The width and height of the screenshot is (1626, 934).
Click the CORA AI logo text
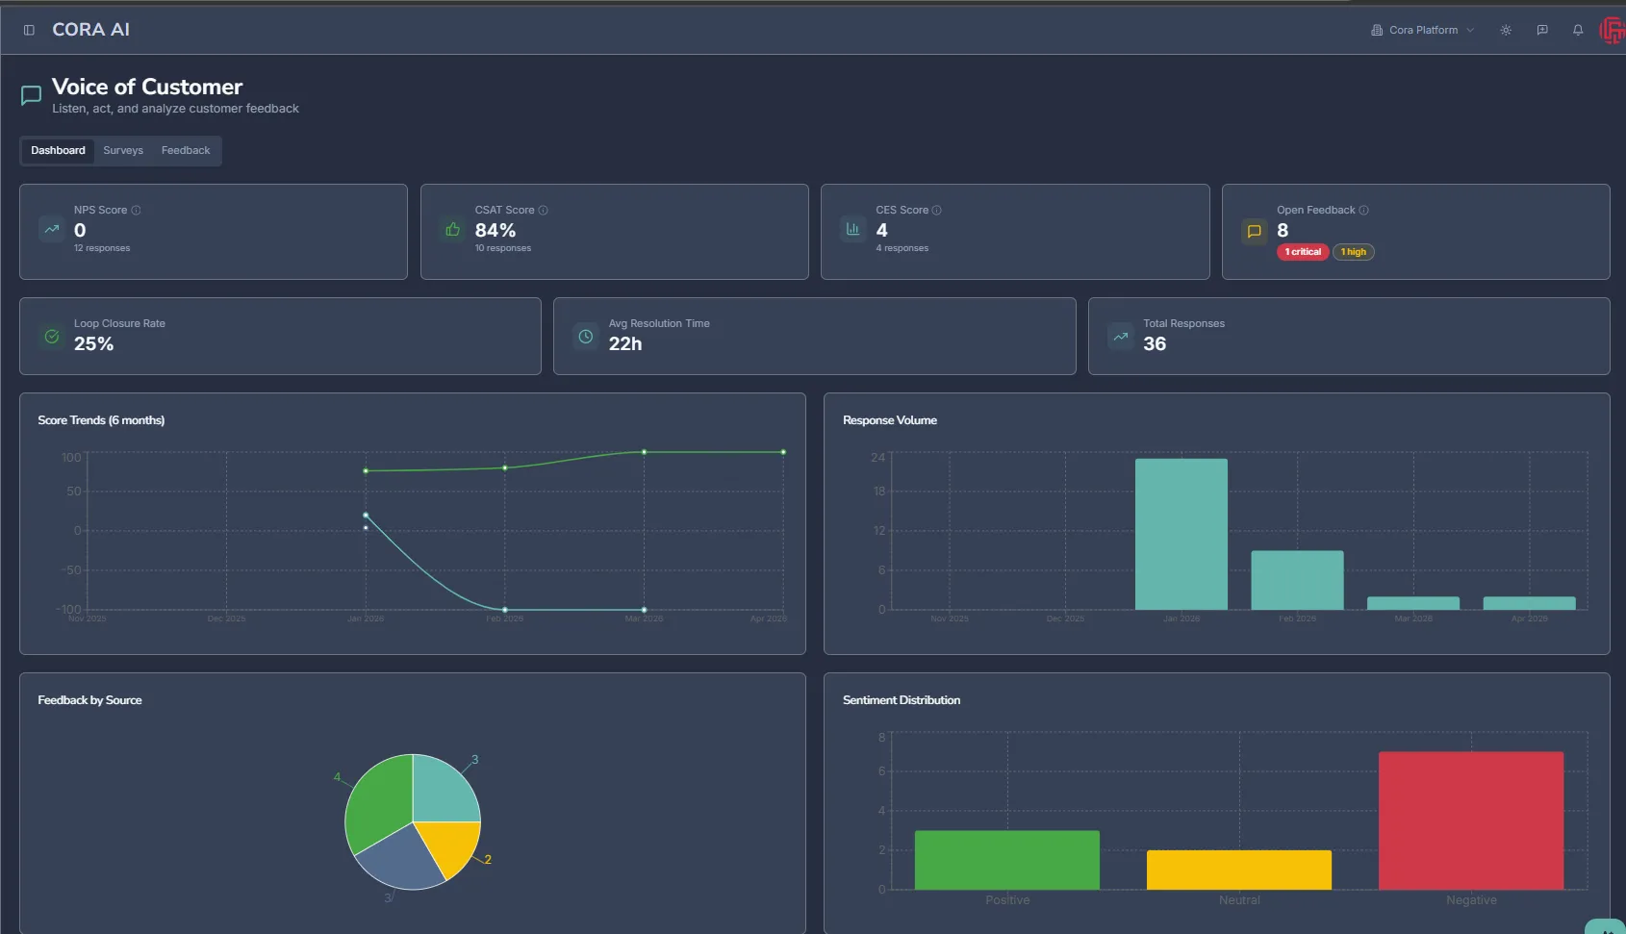pos(90,30)
